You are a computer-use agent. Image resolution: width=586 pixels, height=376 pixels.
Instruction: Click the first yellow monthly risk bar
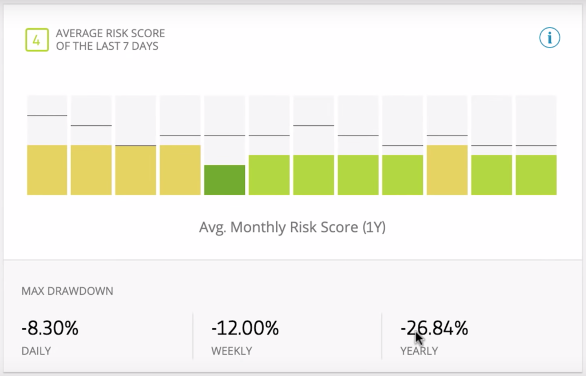46,169
